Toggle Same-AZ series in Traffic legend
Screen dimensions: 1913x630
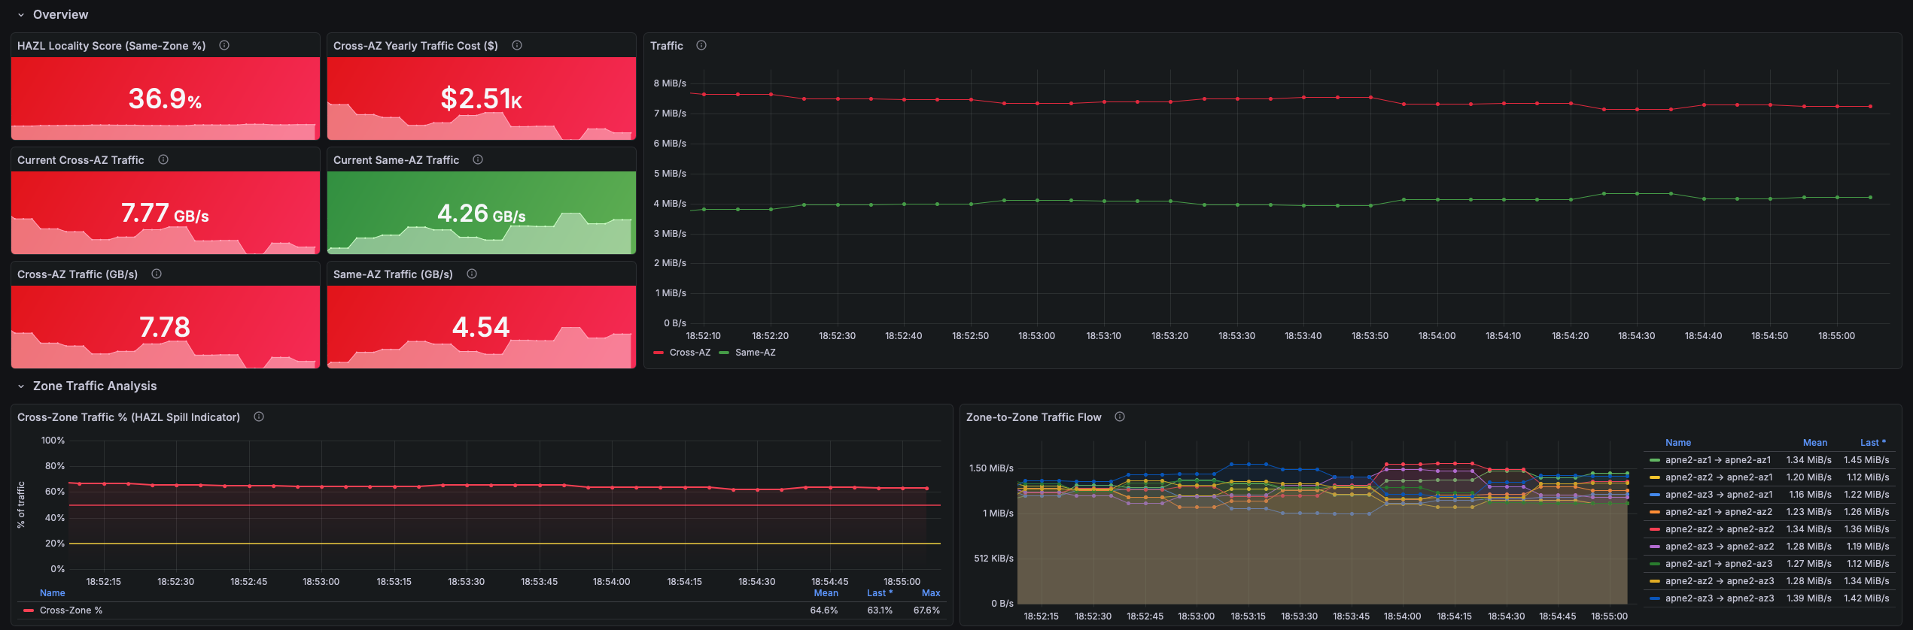755,353
